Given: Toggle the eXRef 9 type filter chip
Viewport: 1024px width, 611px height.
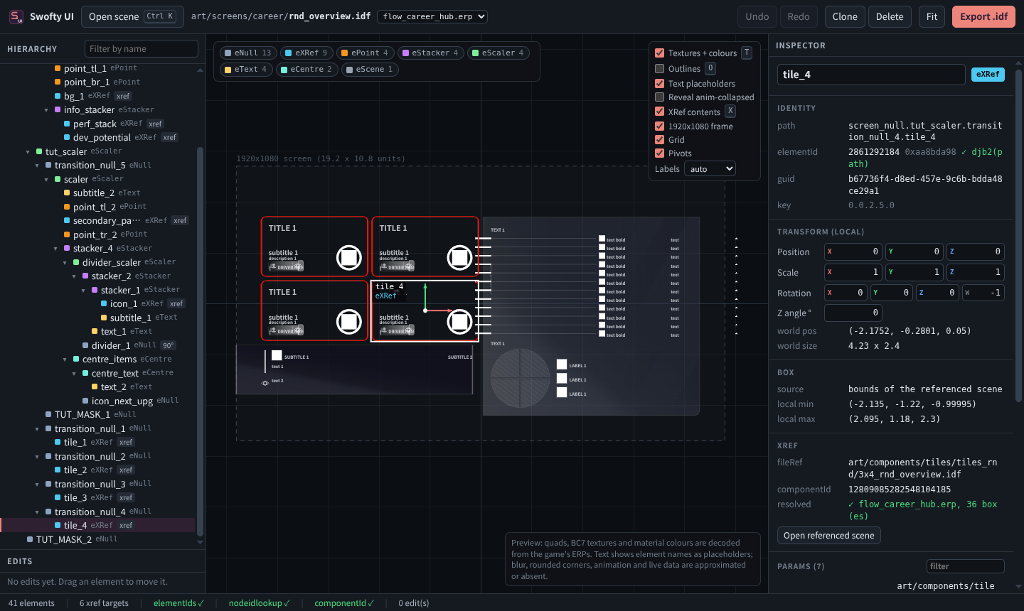Looking at the screenshot, I should (x=306, y=53).
